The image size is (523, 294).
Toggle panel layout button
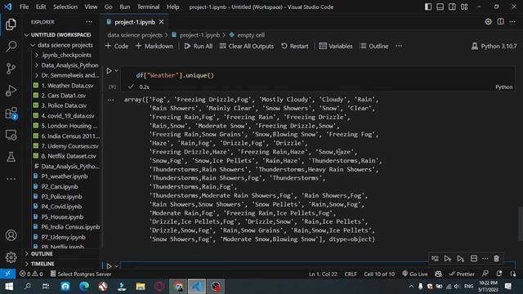pyautogui.click(x=440, y=7)
